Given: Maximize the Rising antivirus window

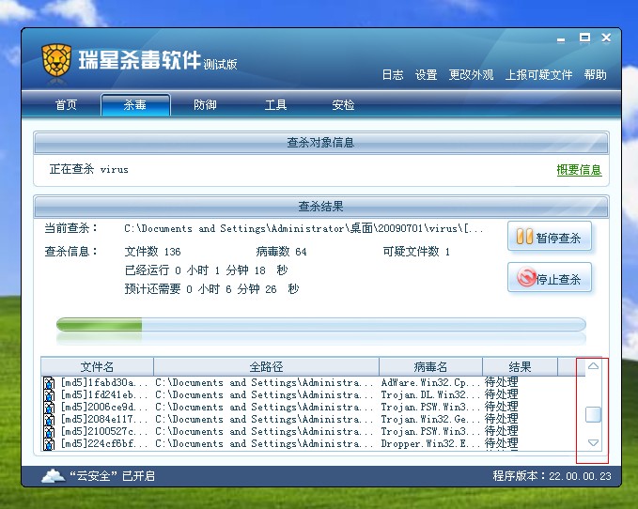Looking at the screenshot, I should coord(584,38).
